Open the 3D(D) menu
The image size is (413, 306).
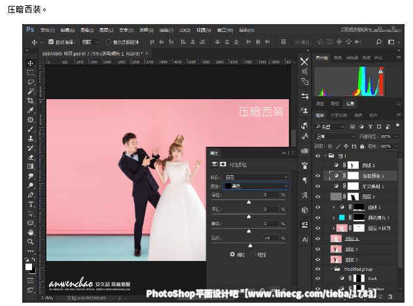(185, 30)
